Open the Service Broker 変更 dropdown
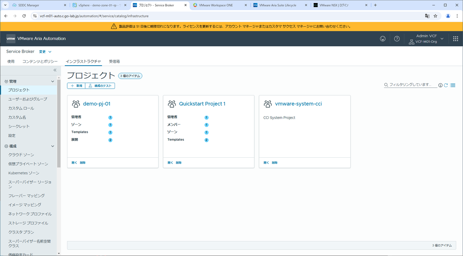The width and height of the screenshot is (463, 256). 45,52
